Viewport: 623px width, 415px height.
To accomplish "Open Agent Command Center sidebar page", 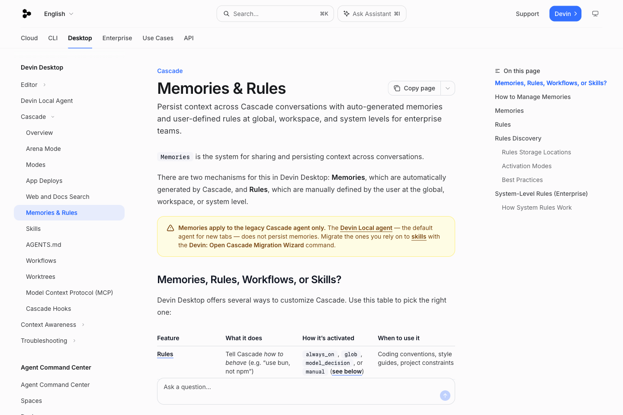I will click(55, 385).
